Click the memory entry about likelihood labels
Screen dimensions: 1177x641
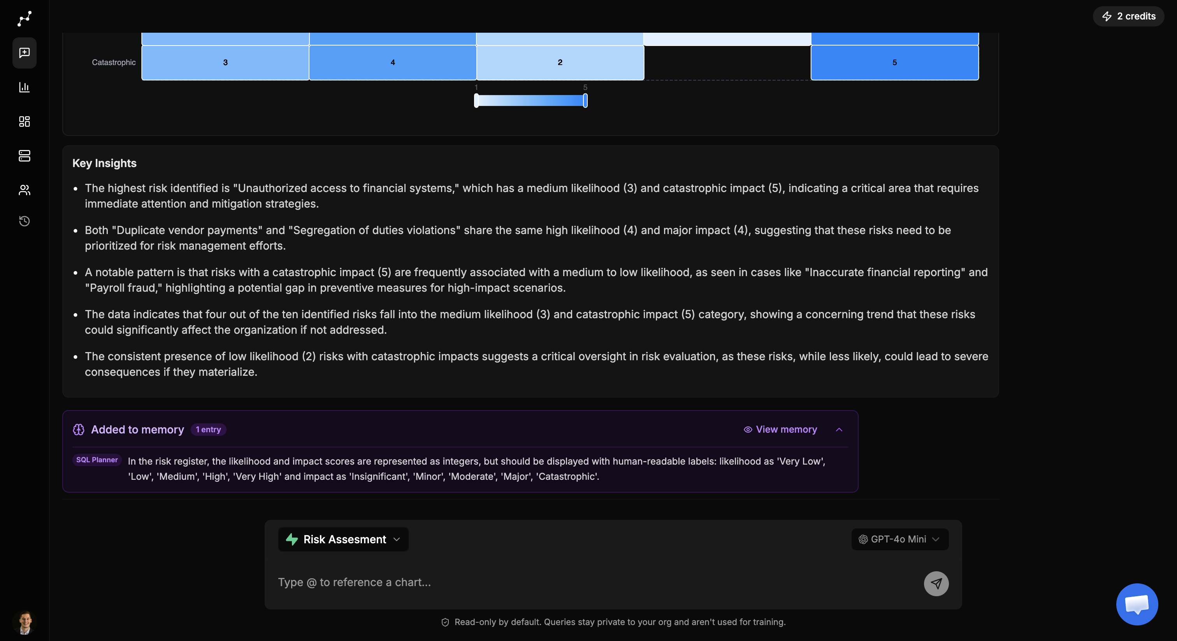476,468
